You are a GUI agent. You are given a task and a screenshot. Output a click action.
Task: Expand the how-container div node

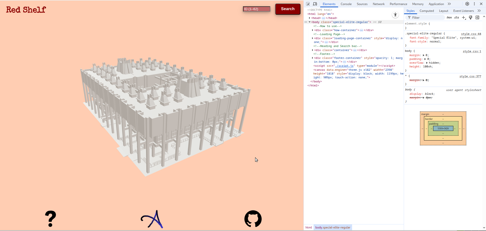pyautogui.click(x=313, y=30)
